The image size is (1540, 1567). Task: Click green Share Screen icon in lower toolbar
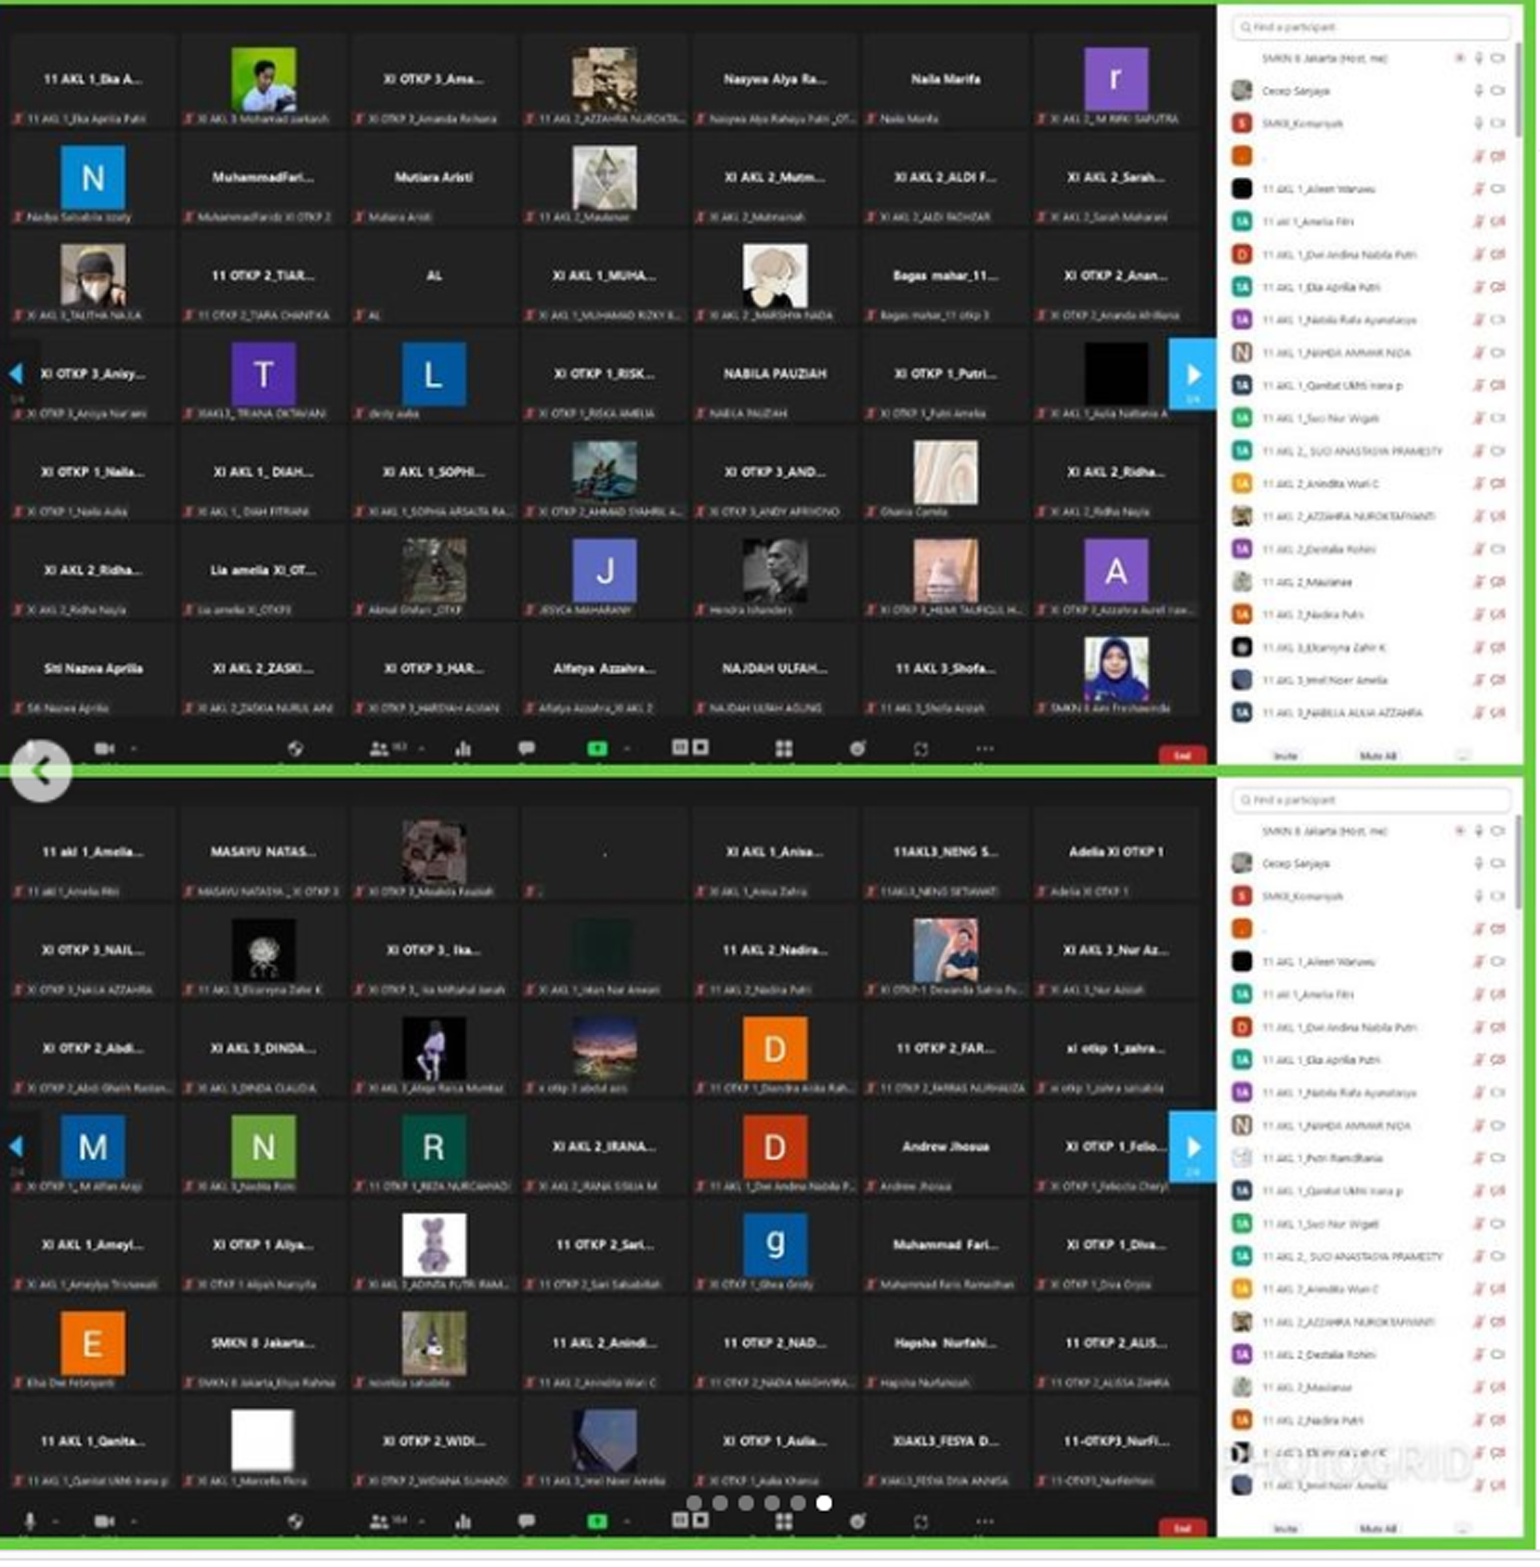[597, 1522]
